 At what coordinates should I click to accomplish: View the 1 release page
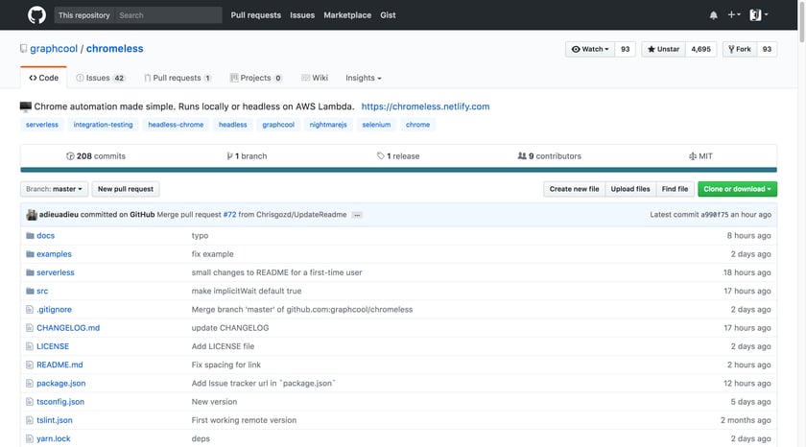tap(398, 156)
